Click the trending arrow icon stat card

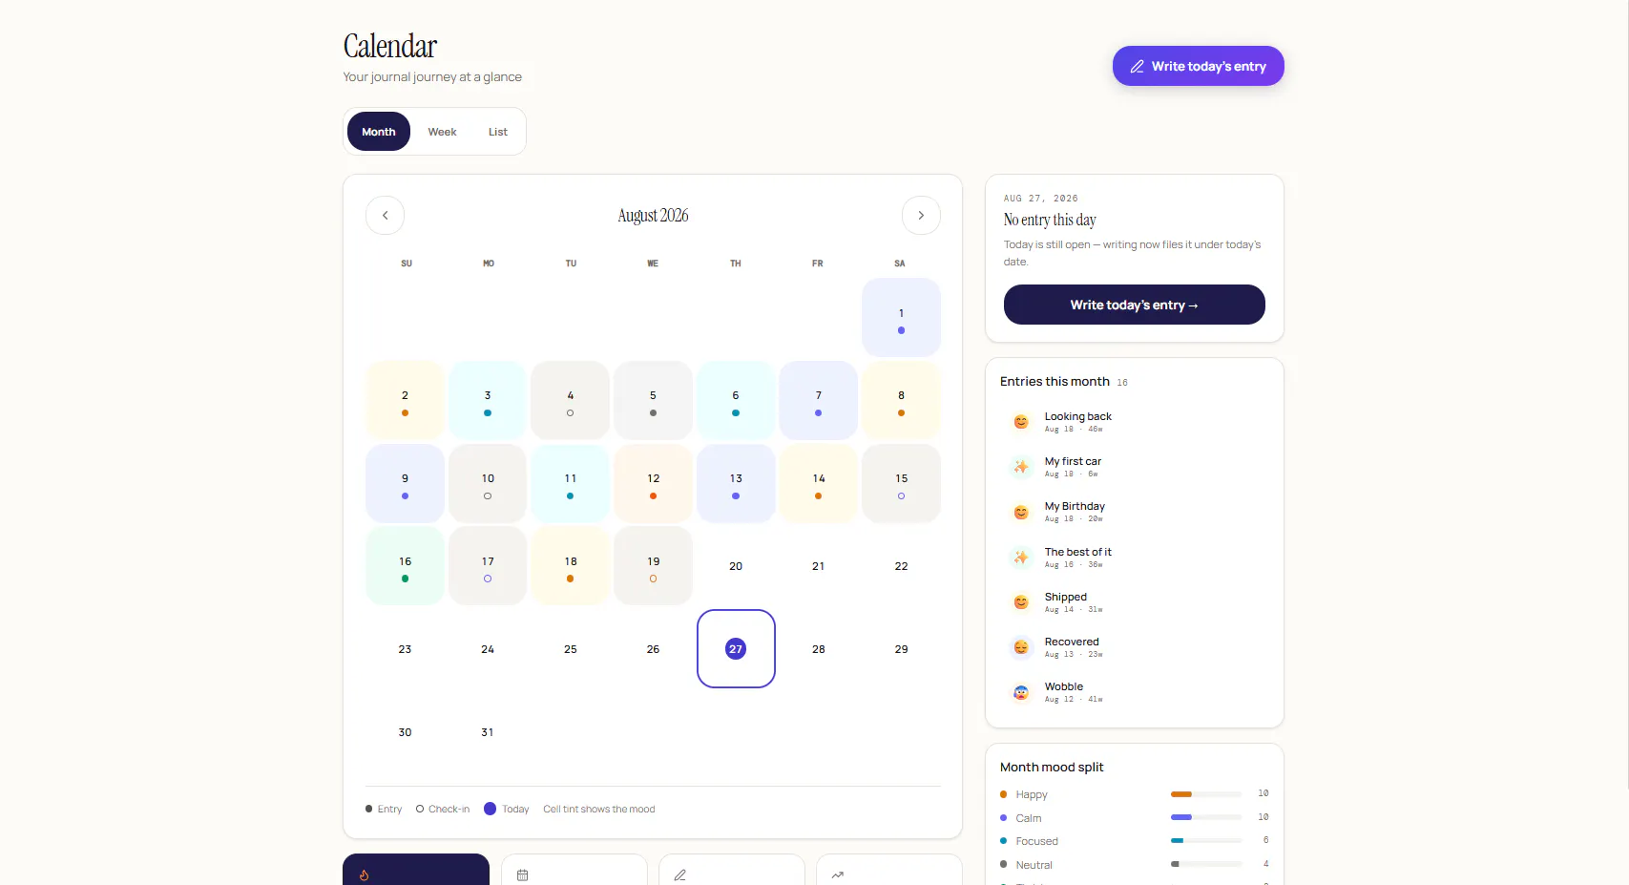coord(889,870)
